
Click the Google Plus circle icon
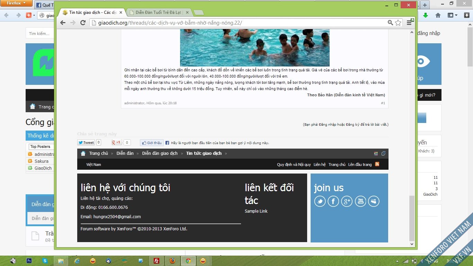(x=347, y=201)
